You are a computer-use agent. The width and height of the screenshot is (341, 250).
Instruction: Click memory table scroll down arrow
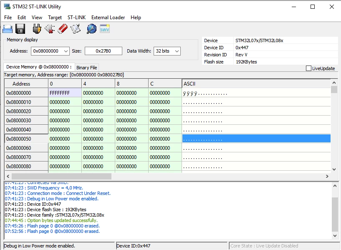click(334, 169)
